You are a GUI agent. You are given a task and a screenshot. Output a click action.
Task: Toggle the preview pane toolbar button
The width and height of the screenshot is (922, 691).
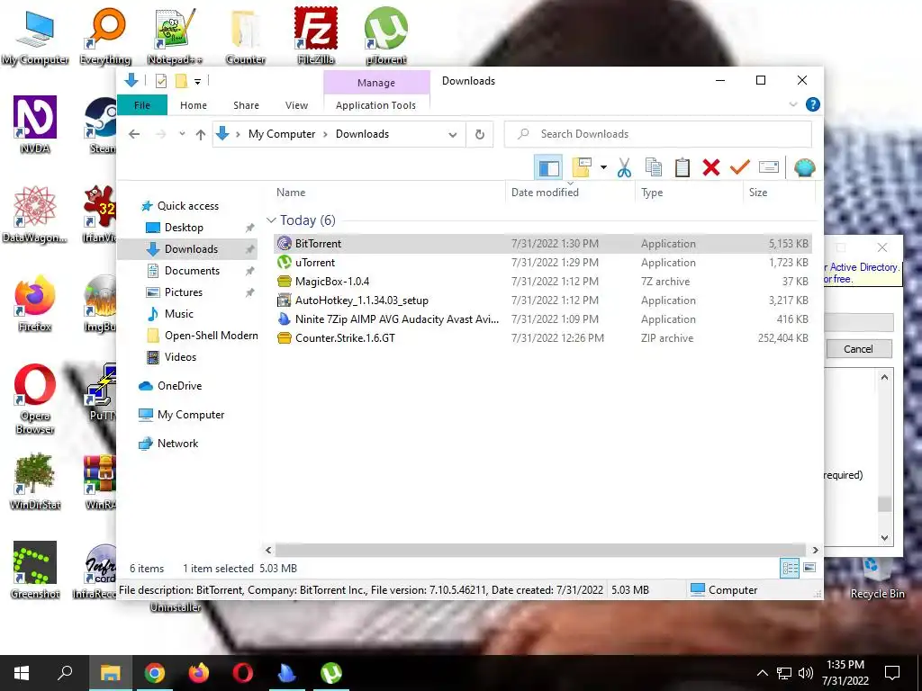pos(548,168)
